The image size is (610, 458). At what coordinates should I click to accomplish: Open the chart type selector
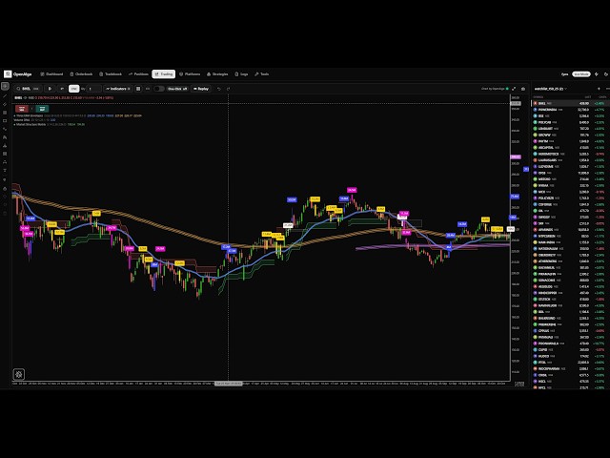coord(61,89)
